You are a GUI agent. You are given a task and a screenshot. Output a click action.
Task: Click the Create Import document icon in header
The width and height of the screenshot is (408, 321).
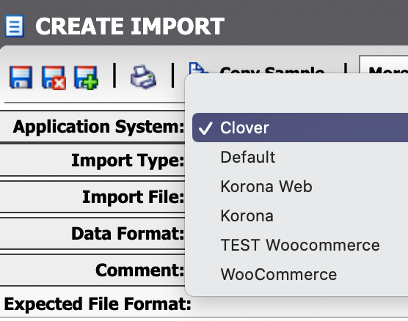pyautogui.click(x=15, y=26)
